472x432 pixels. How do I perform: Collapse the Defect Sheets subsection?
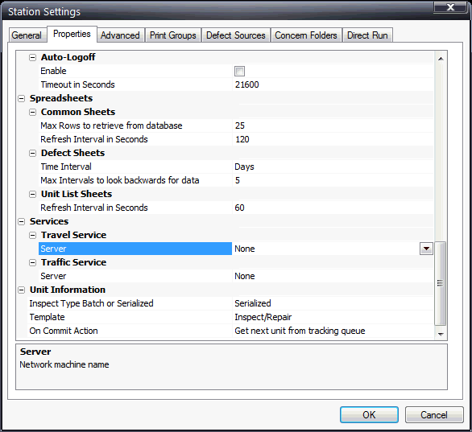(x=32, y=154)
